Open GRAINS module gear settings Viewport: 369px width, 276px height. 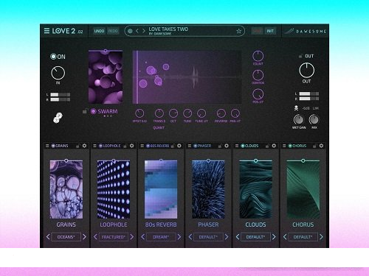tap(84, 146)
